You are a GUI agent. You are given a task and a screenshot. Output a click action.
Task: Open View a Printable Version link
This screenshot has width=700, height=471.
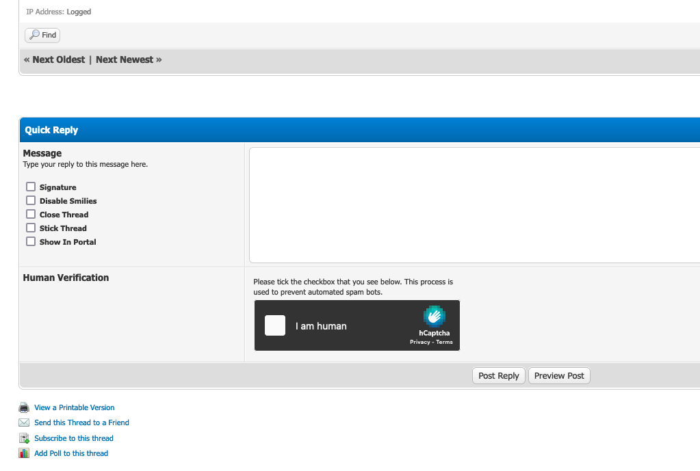[74, 407]
